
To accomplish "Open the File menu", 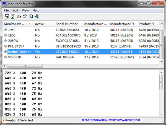I will coord(6,10).
